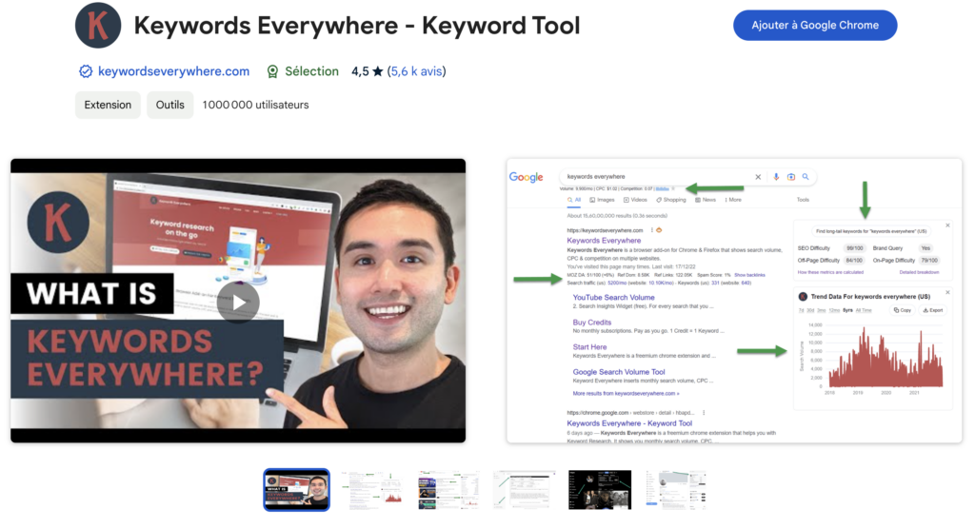Select the last thumbnail in carousel
Image resolution: width=975 pixels, height=529 pixels.
[x=676, y=489]
